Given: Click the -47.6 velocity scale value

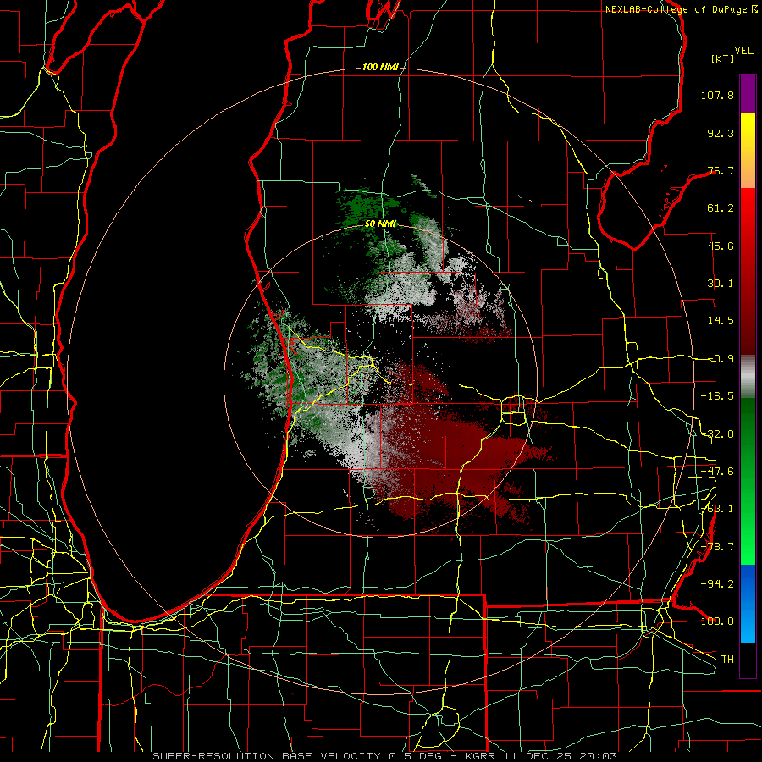Looking at the screenshot, I should 717,472.
